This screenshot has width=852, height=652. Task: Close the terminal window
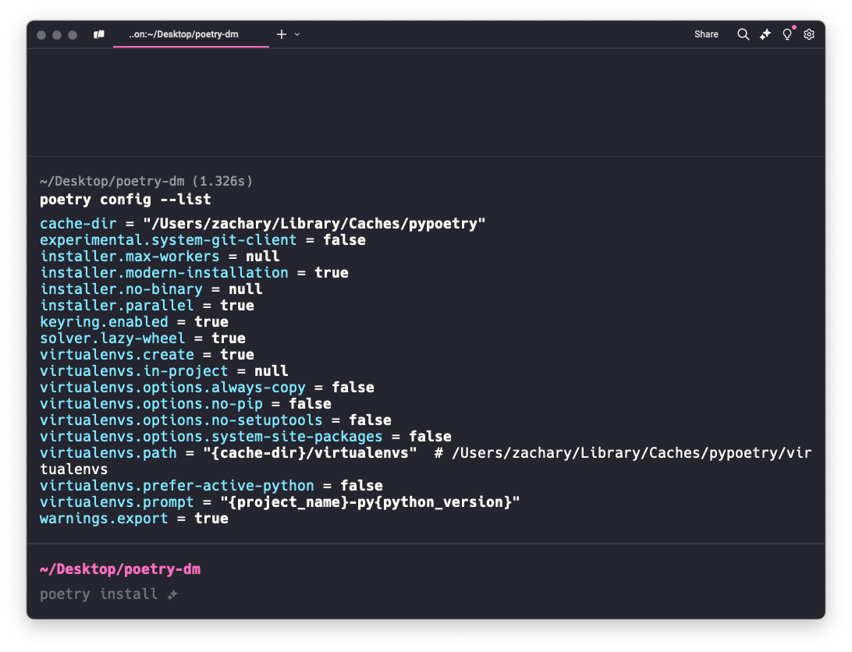[x=41, y=35]
